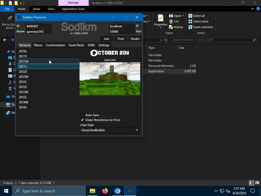The image size is (261, 196).
Task: Click the Port field showing 53640
Action: tap(122, 31)
